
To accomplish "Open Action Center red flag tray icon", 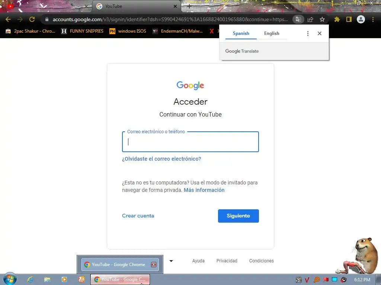I will click(x=326, y=280).
